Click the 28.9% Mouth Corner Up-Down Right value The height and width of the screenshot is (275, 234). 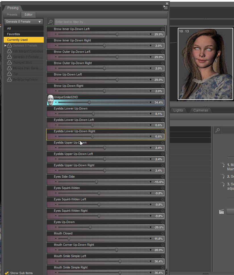pyautogui.click(x=159, y=250)
